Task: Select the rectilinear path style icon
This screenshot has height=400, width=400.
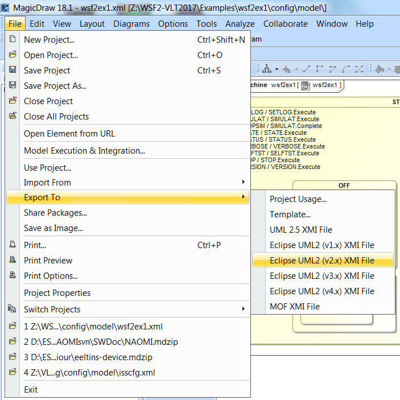Action: coord(320,69)
